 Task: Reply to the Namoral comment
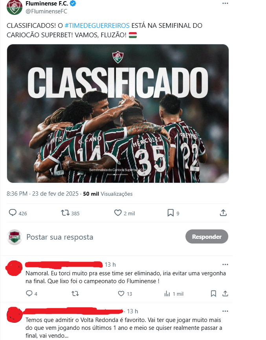pos(29,294)
